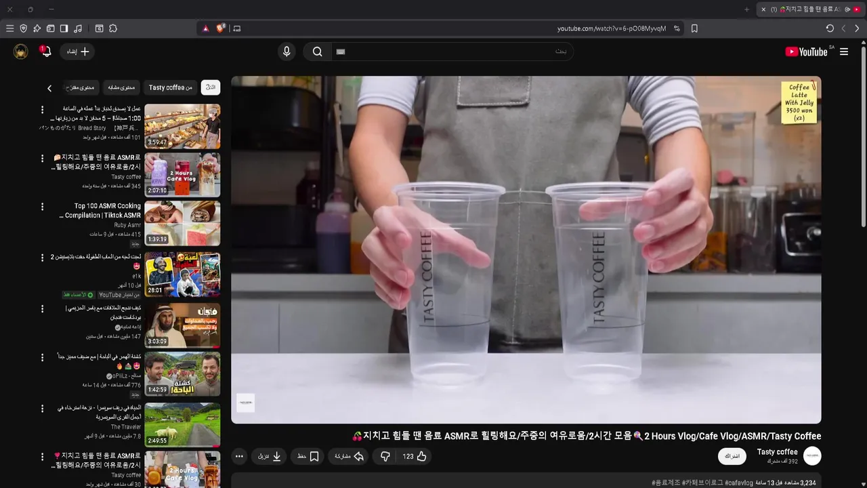Click the search magnifier button
Viewport: 867px width, 488px height.
pos(317,52)
